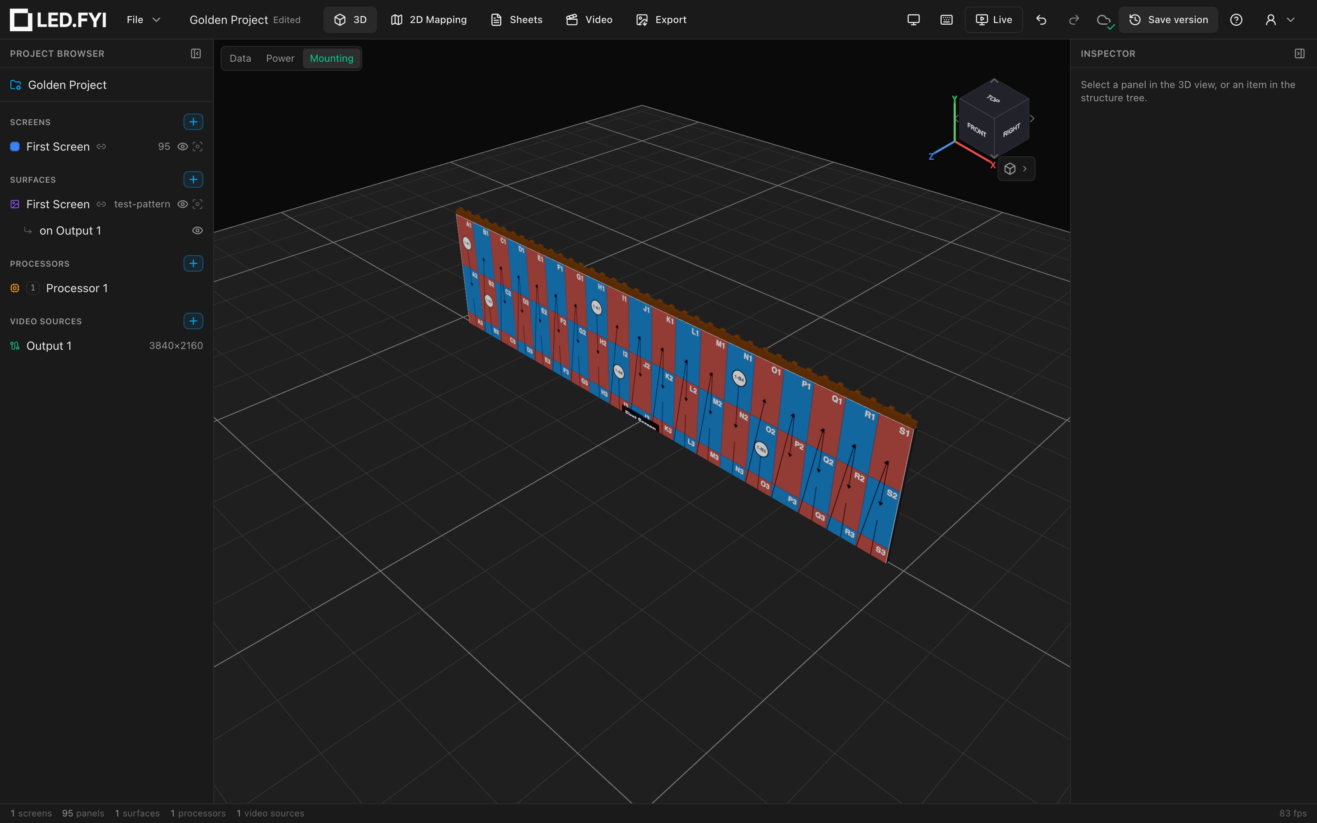Open the File menu dropdown
Viewport: 1317px width, 823px height.
point(144,20)
